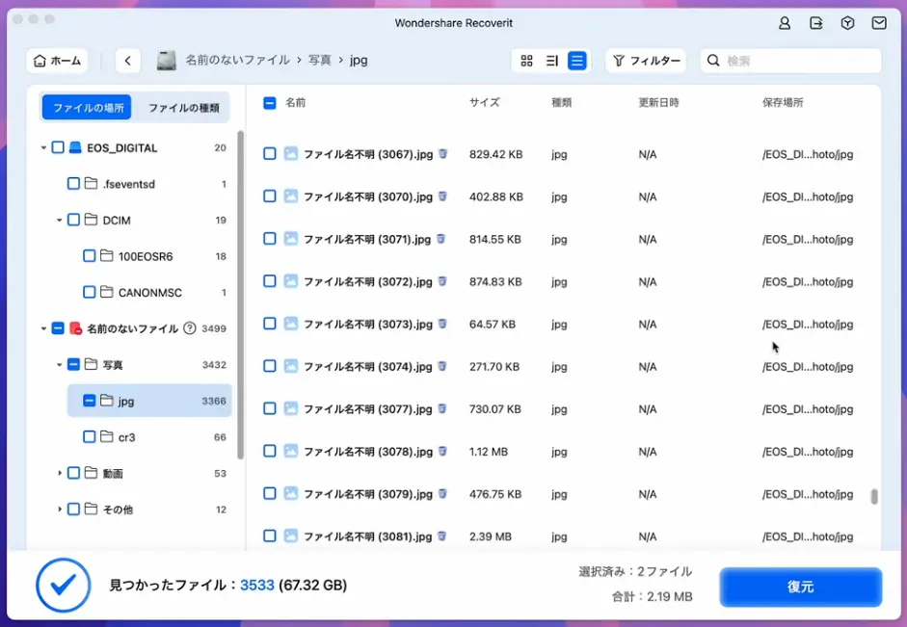Collapse the 写真 folder node
This screenshot has height=627, width=907.
click(x=59, y=365)
